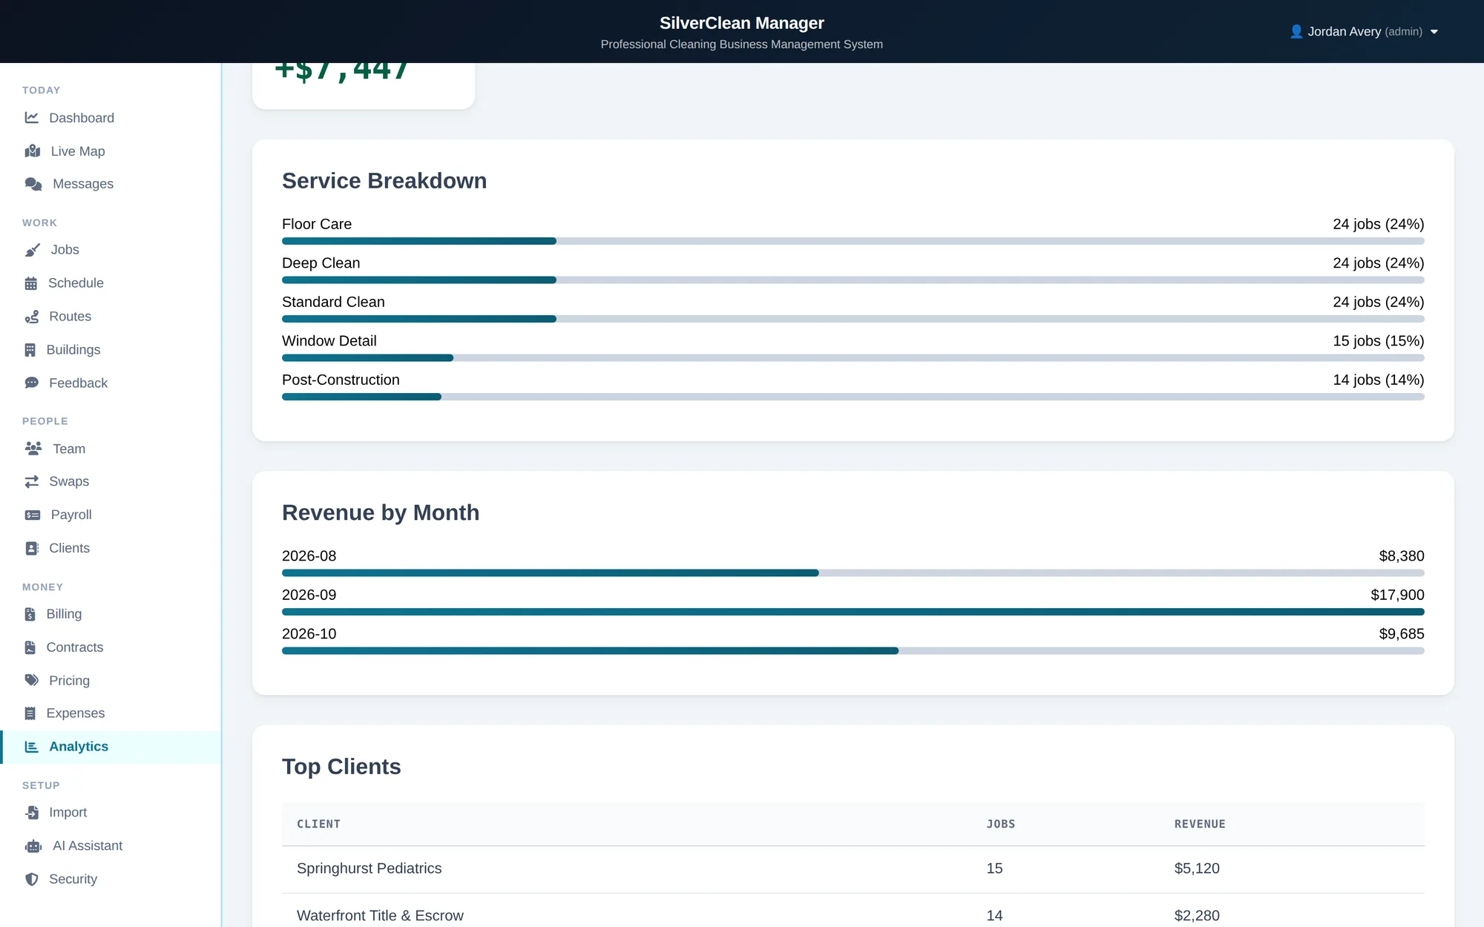Click the Window Detail label
The image size is (1484, 927).
coord(329,341)
